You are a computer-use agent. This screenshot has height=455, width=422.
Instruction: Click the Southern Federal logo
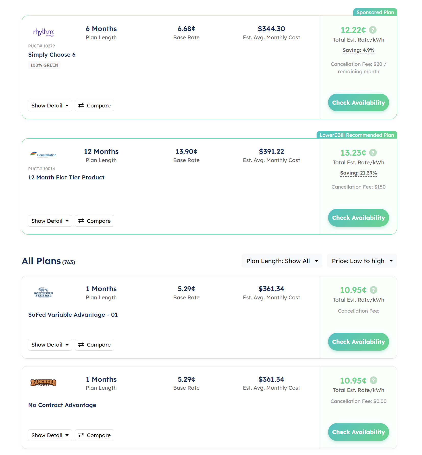(43, 293)
